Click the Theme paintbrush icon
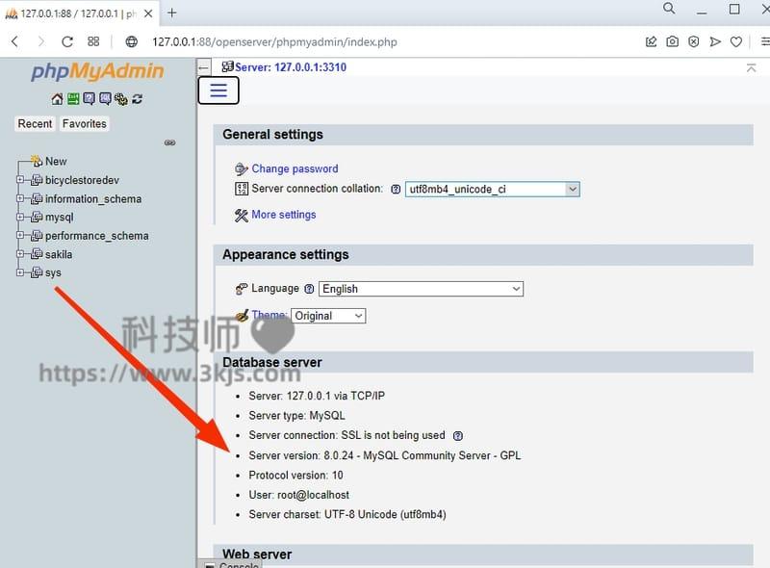770x568 pixels. [x=242, y=316]
